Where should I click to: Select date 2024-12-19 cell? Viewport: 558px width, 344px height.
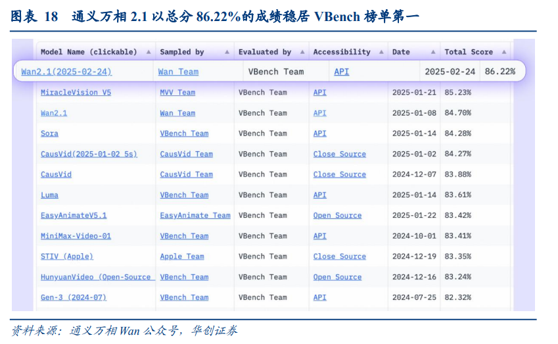(x=414, y=257)
